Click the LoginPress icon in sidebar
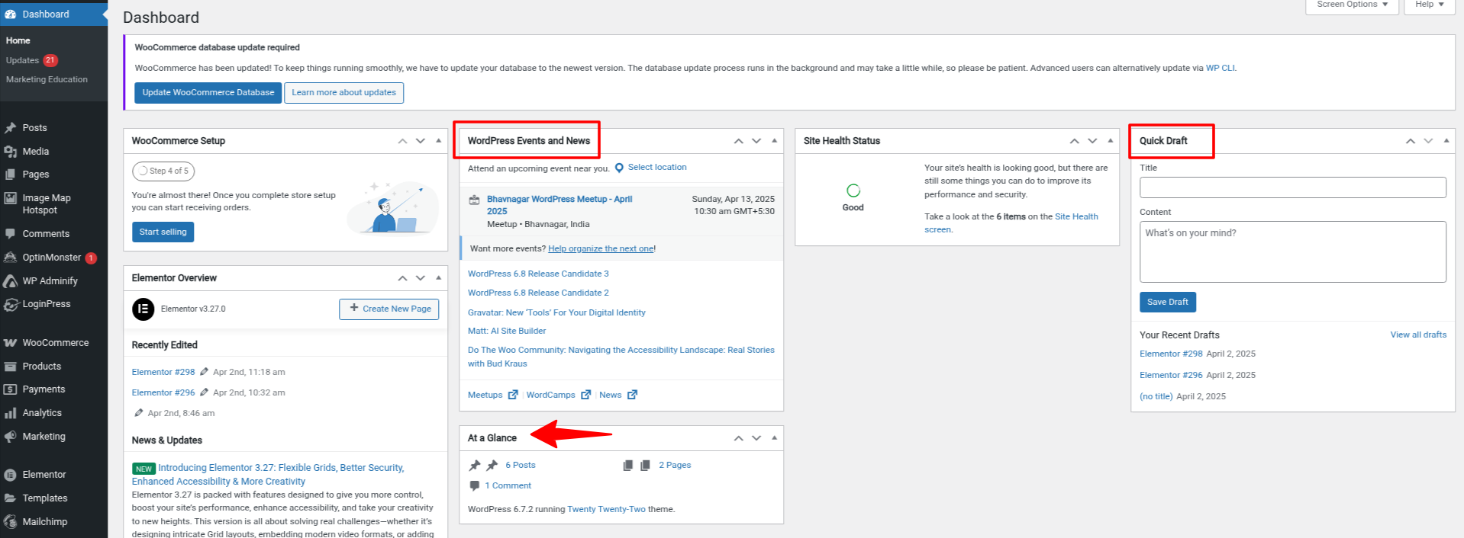1464x538 pixels. coord(11,304)
